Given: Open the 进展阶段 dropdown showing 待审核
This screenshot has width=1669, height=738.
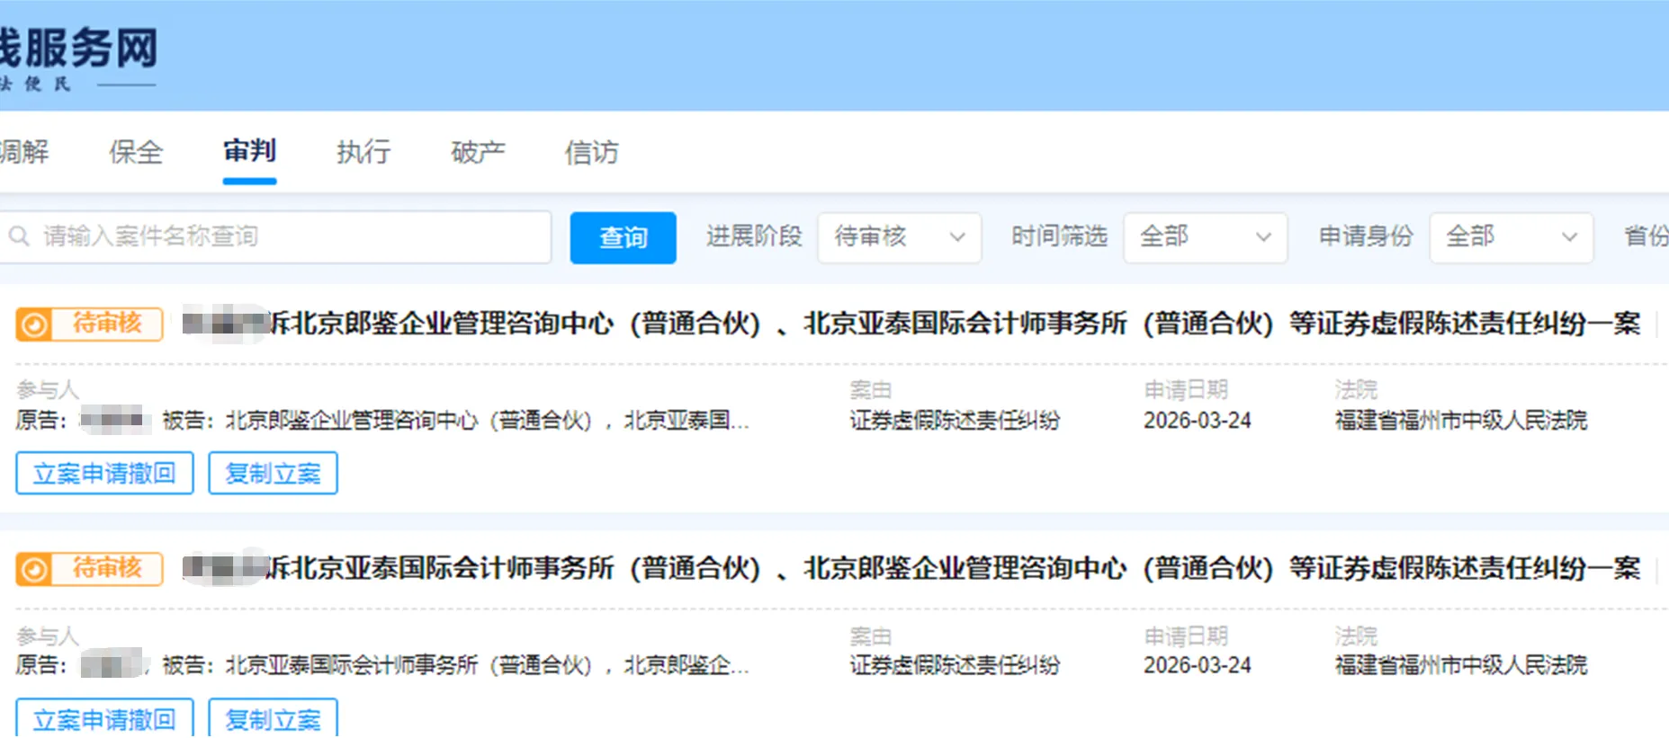Looking at the screenshot, I should click(x=899, y=237).
